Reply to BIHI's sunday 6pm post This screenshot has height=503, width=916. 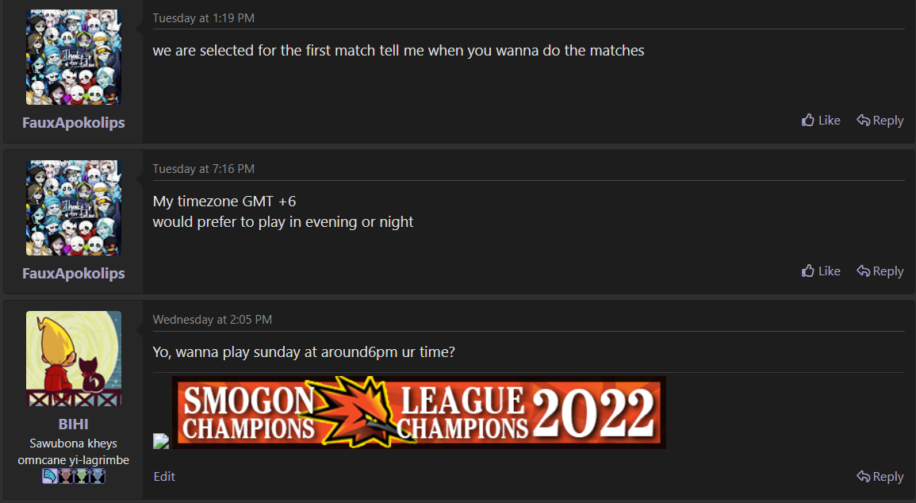click(880, 477)
